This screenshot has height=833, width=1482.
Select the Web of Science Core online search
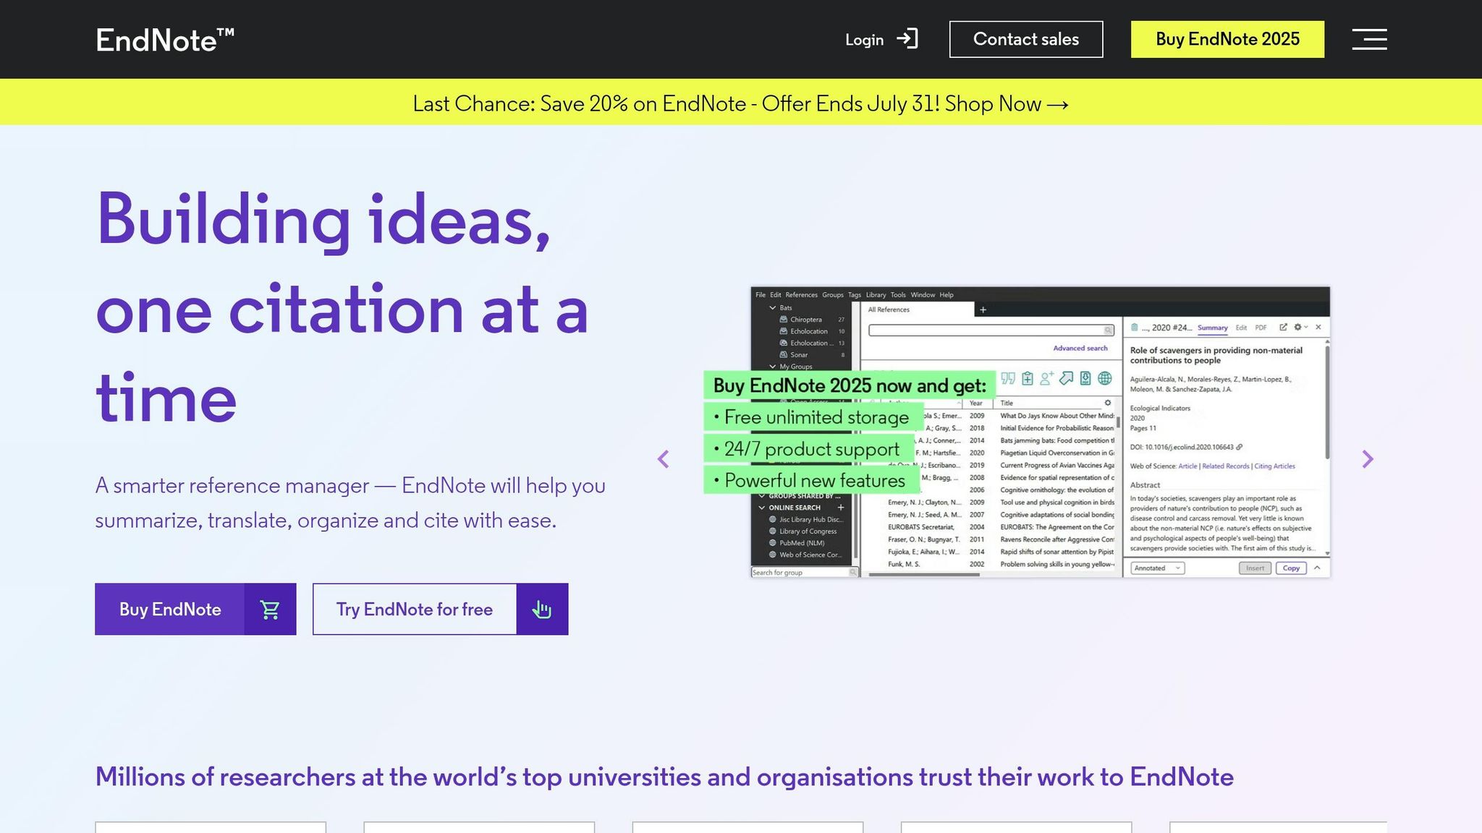(805, 555)
